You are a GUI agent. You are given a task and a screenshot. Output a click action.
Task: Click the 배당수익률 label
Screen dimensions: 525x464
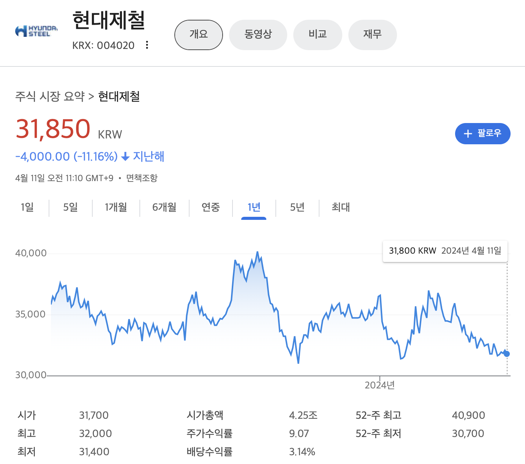(x=209, y=452)
